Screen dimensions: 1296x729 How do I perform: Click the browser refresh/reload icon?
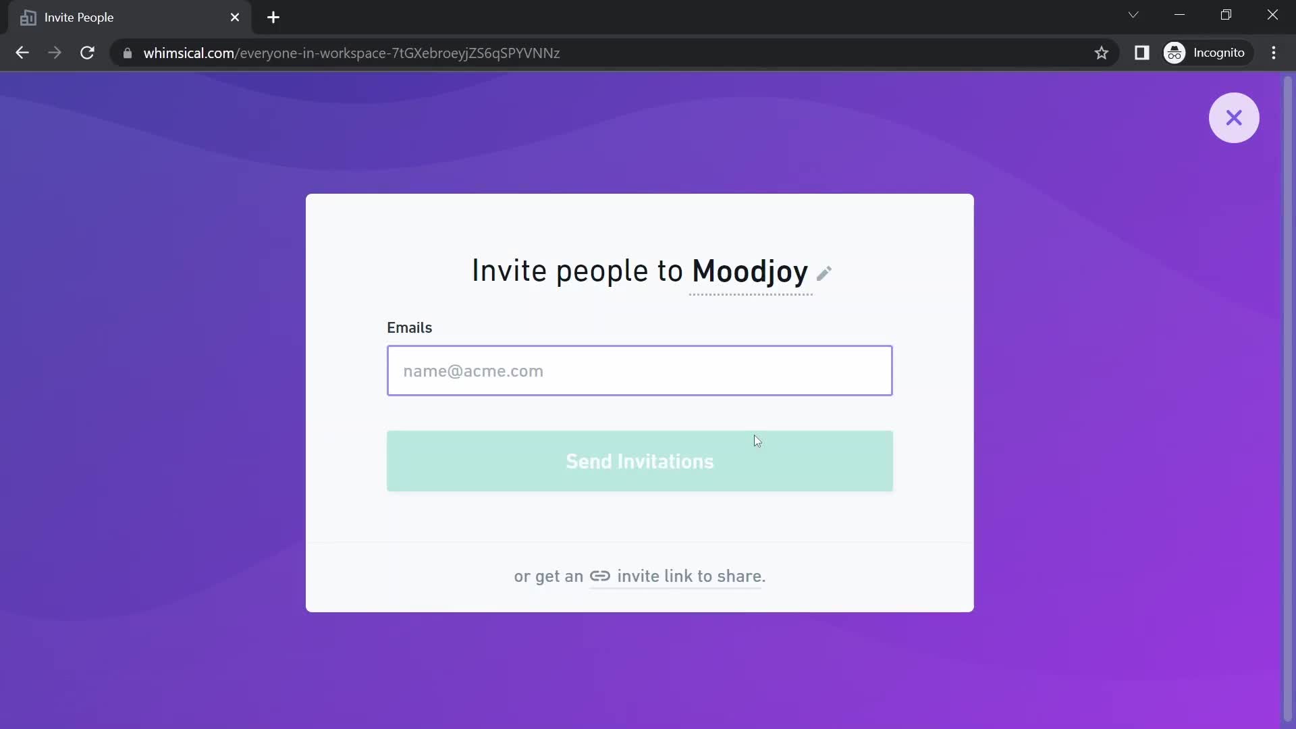[x=86, y=53]
